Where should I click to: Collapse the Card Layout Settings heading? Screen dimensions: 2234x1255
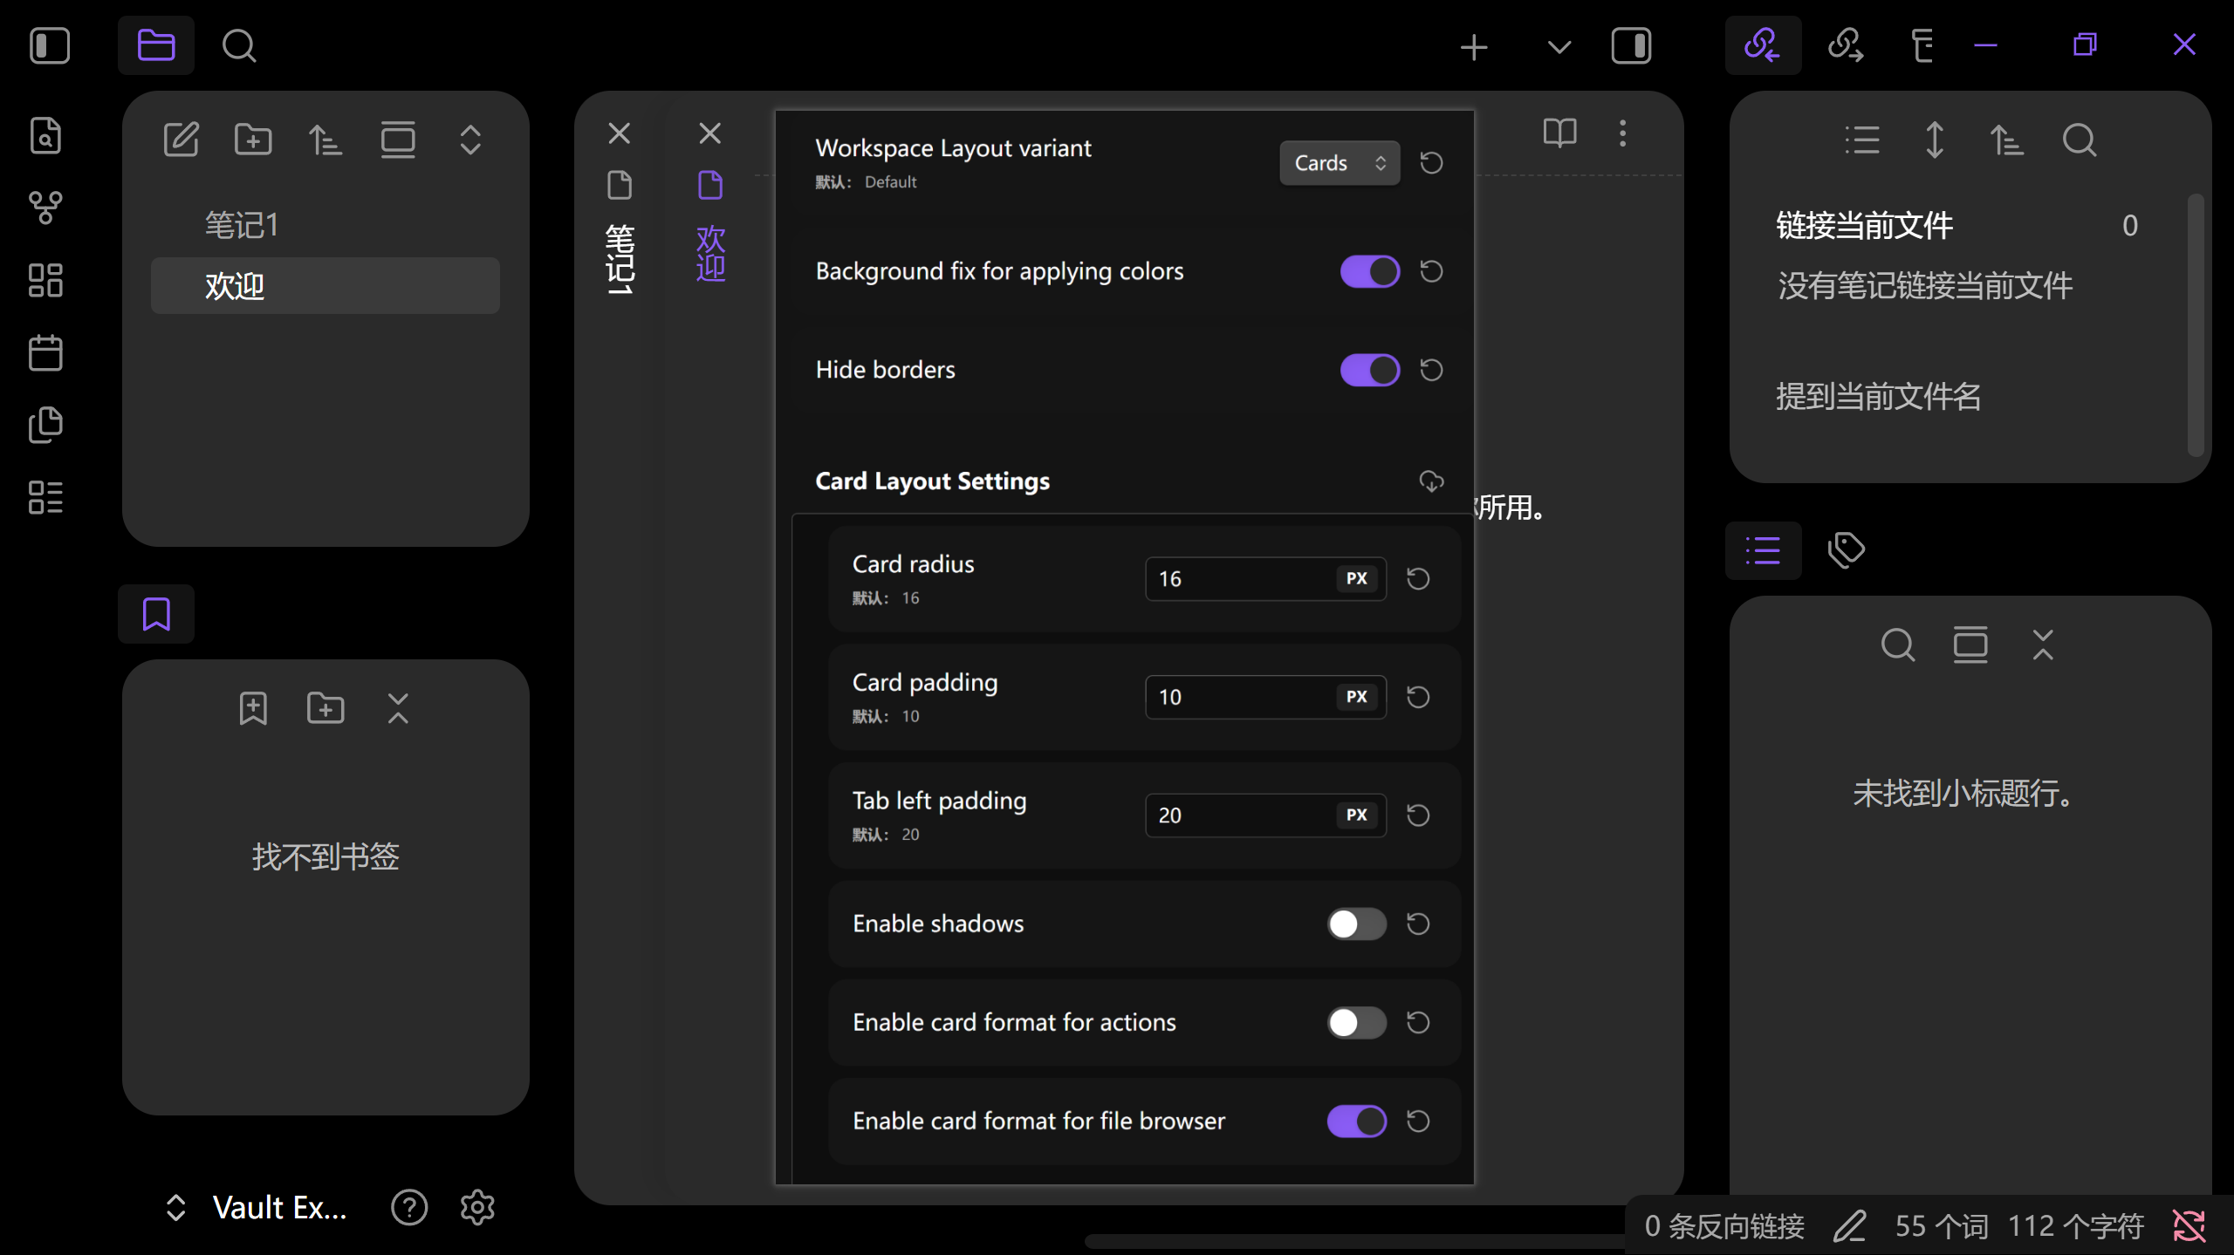[x=932, y=481]
